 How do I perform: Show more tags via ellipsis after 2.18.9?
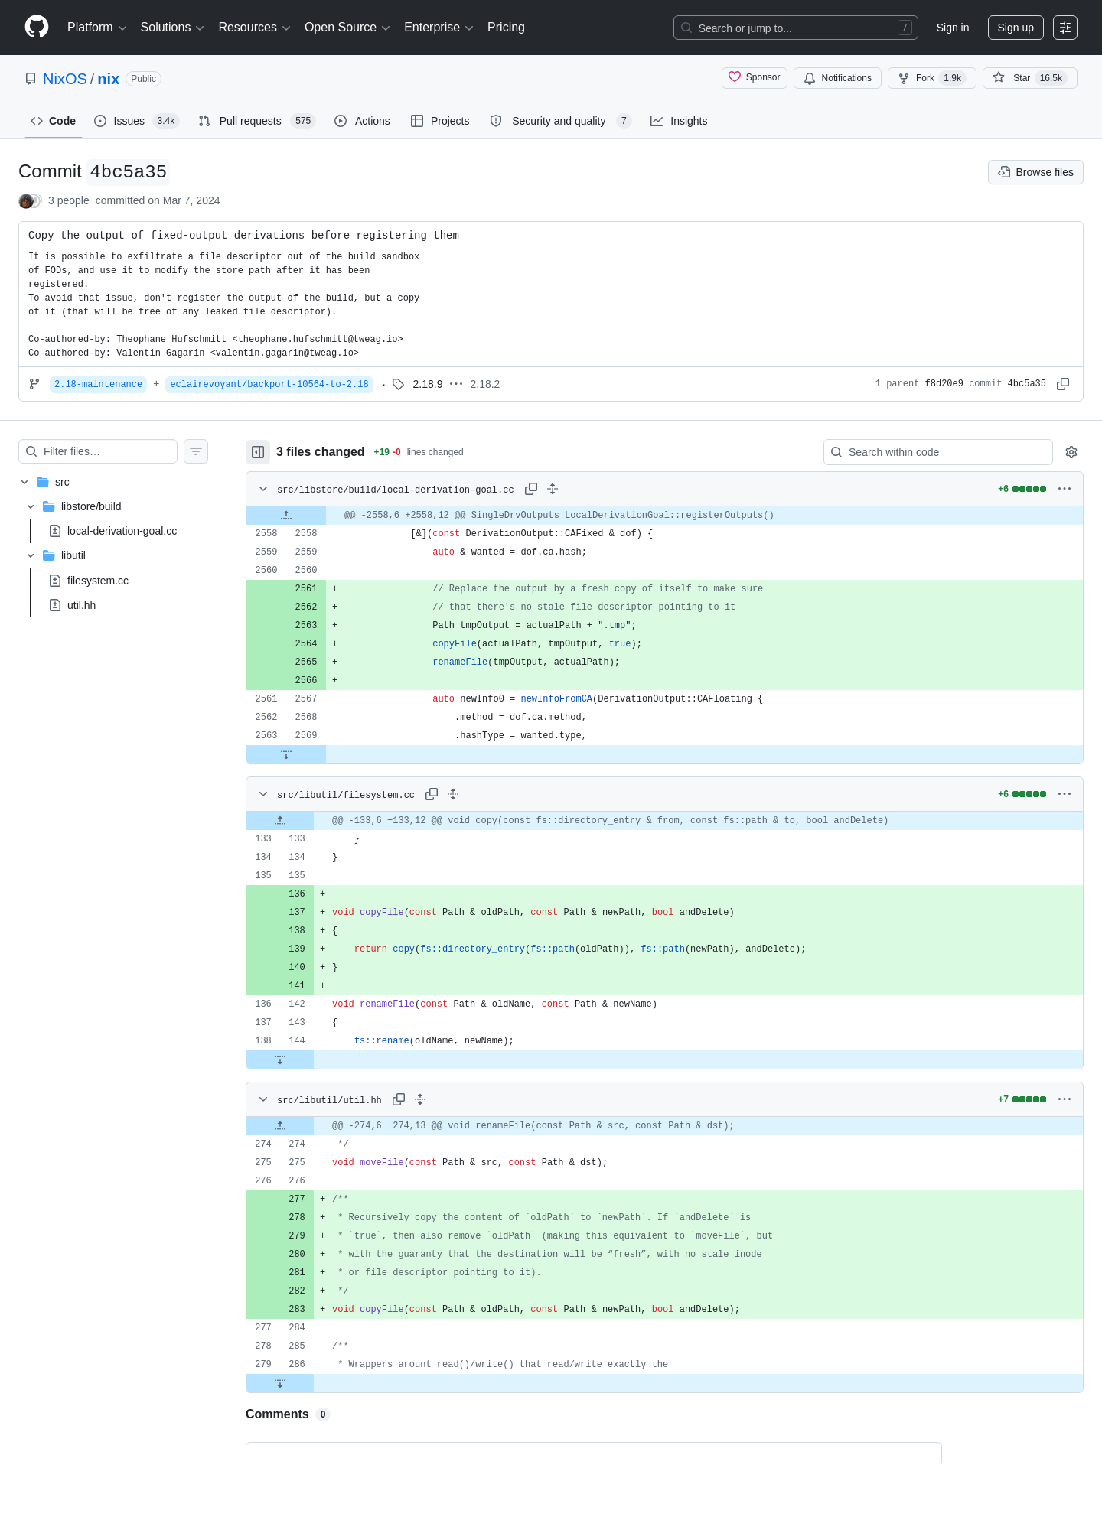[x=456, y=384]
